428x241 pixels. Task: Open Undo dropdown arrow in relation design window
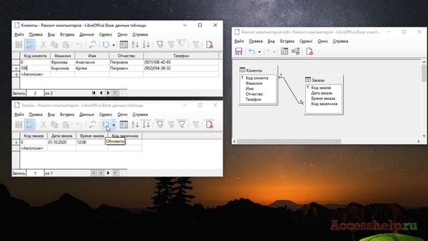click(259, 52)
